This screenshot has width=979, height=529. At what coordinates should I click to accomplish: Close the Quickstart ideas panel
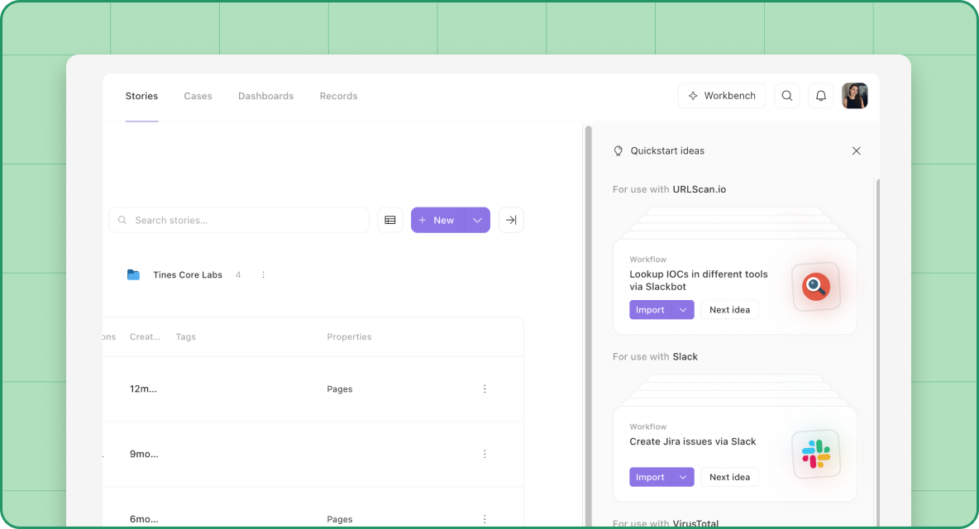pos(856,151)
